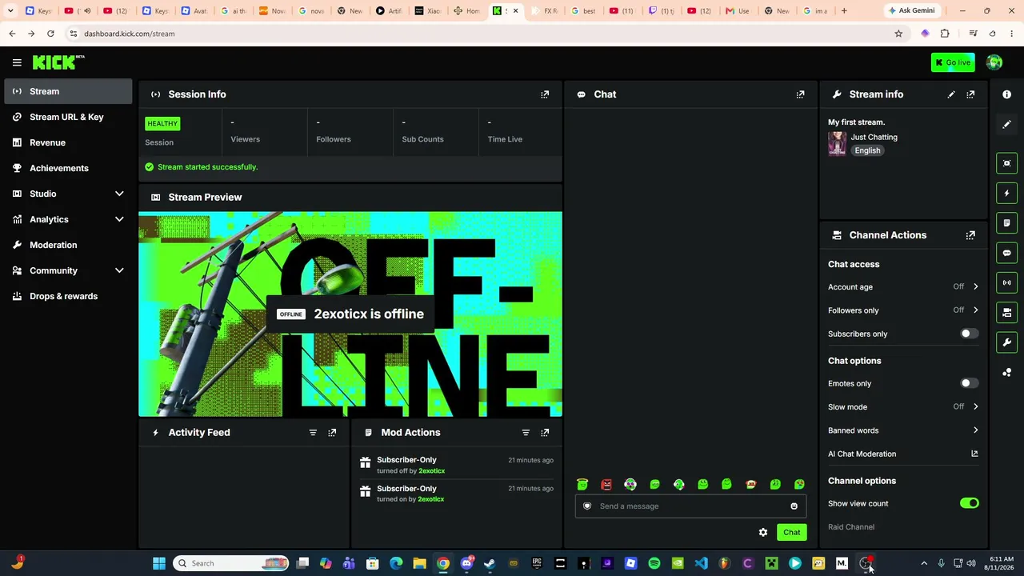Image resolution: width=1024 pixels, height=576 pixels.
Task: Click the info icon in the right sidebar
Action: (1006, 94)
